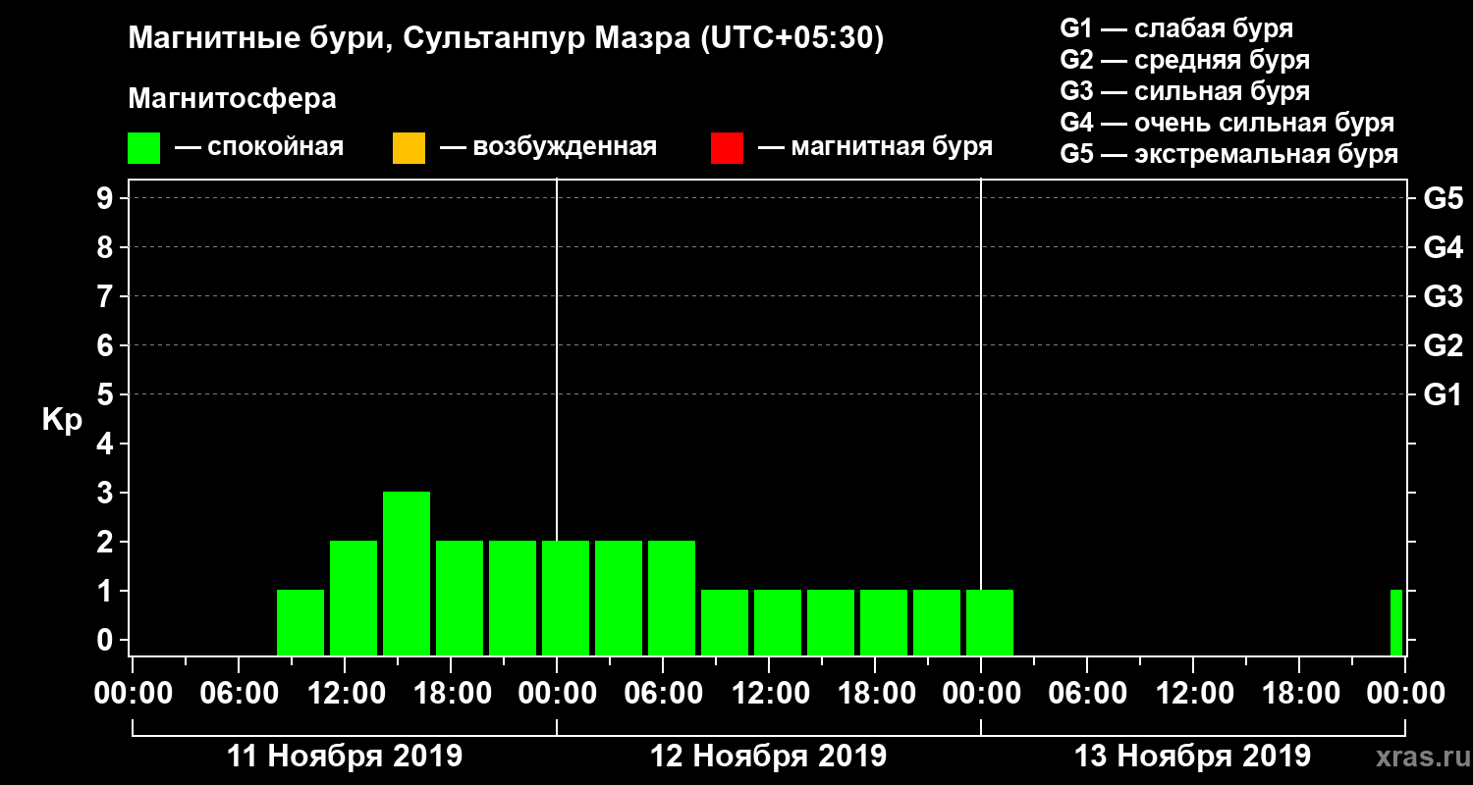
Task: Click the 06:00 time label for 11 November
Action: click(x=239, y=694)
